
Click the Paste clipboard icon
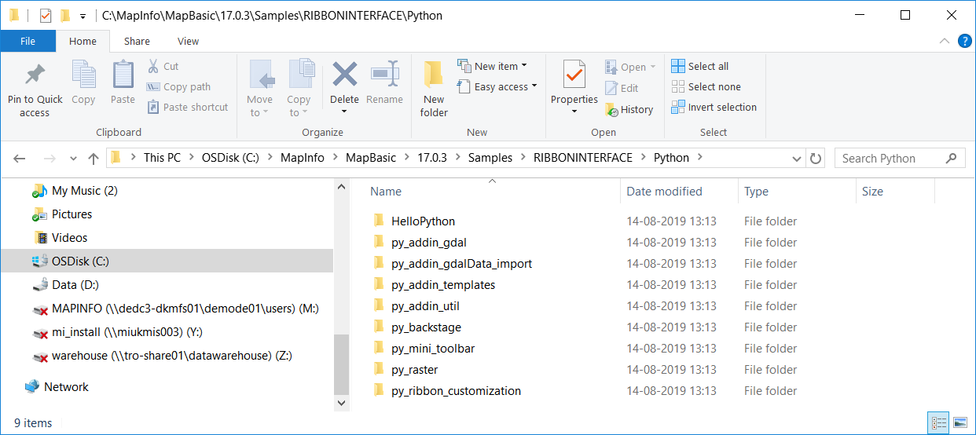[123, 75]
